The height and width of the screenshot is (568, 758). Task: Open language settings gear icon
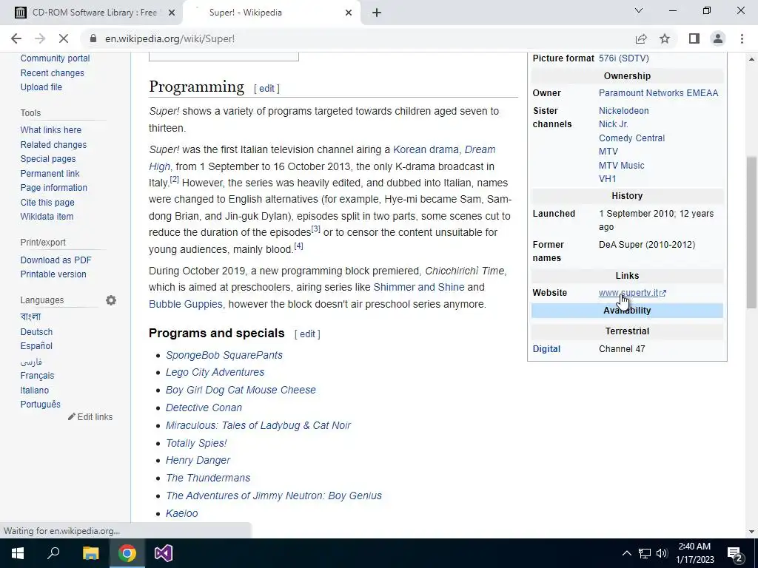point(111,300)
